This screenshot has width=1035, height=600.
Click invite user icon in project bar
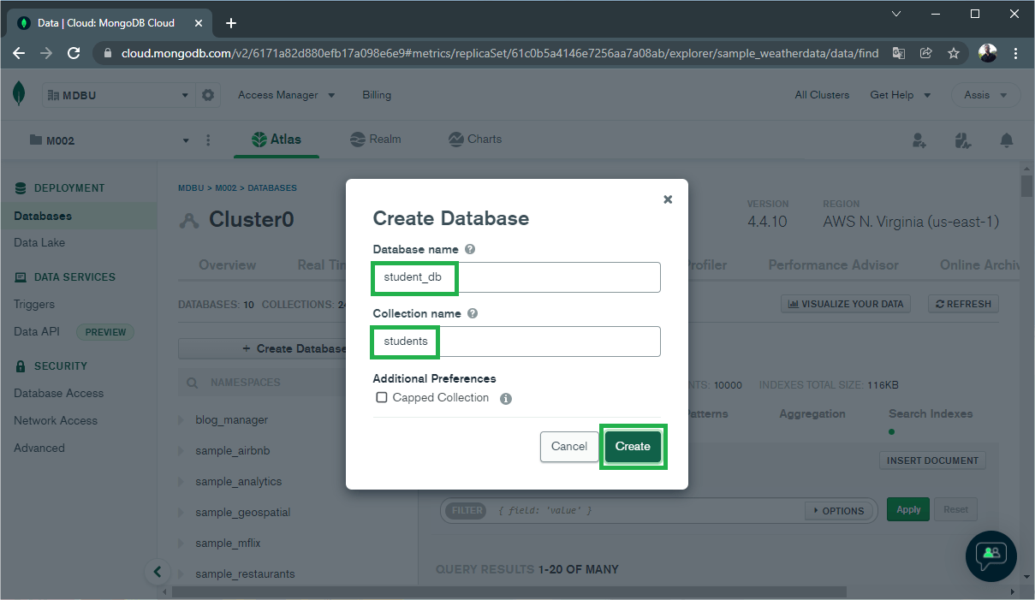919,140
